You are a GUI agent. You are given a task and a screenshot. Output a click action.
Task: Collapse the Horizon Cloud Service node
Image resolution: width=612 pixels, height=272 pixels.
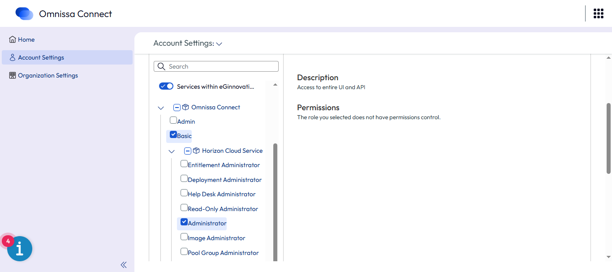click(172, 151)
